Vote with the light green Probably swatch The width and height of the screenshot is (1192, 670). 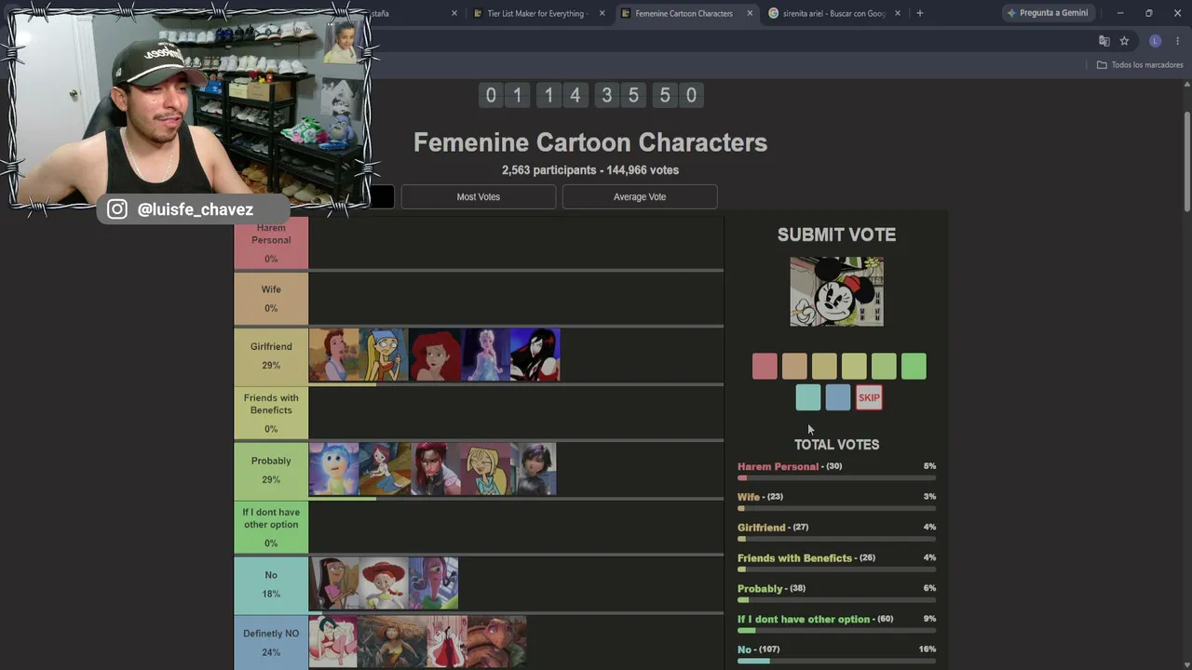(x=884, y=367)
